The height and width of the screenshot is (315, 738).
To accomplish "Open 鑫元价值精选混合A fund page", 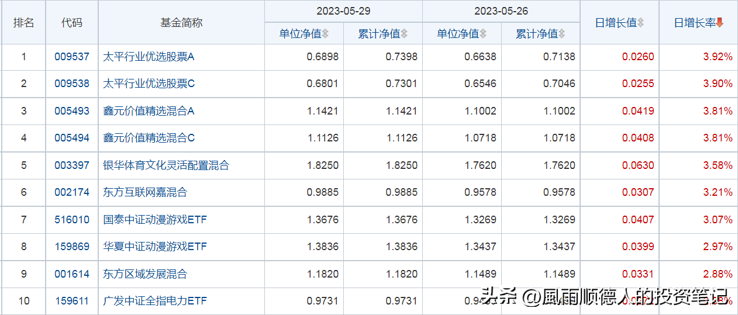I will tap(149, 111).
